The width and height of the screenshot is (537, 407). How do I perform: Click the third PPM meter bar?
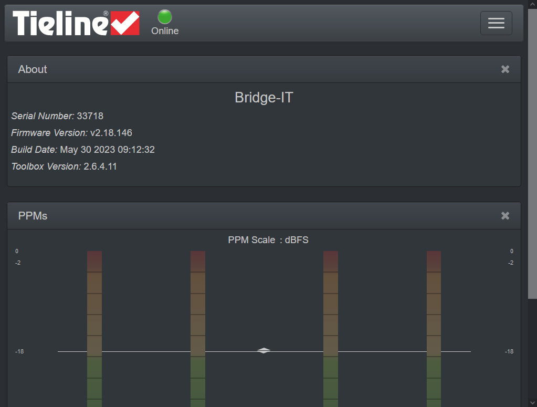[x=331, y=329]
